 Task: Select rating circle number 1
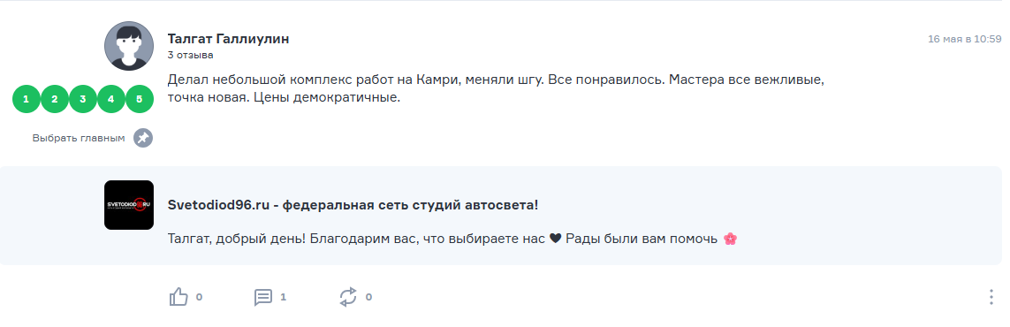click(x=27, y=99)
